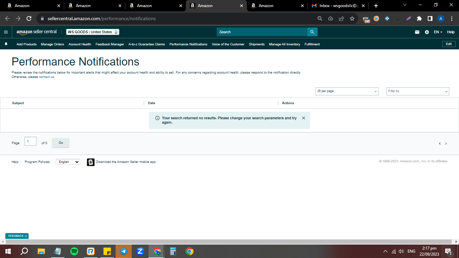Click the page number input box
Viewport: 459px width, 258px height.
tap(31, 141)
